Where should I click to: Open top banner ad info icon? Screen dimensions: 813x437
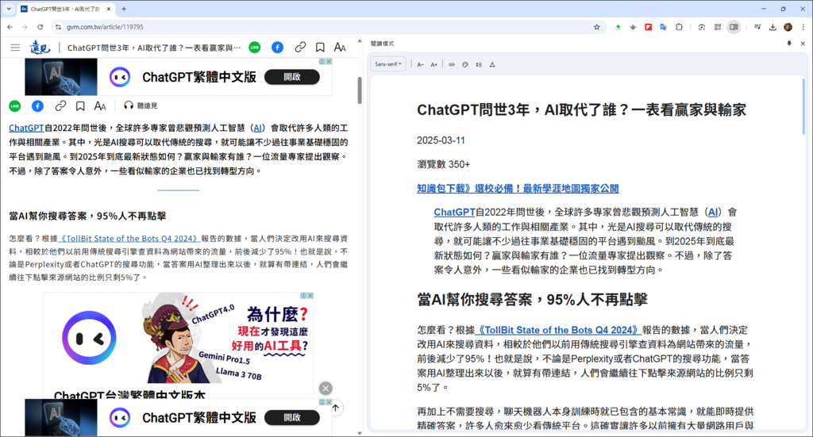(322, 62)
